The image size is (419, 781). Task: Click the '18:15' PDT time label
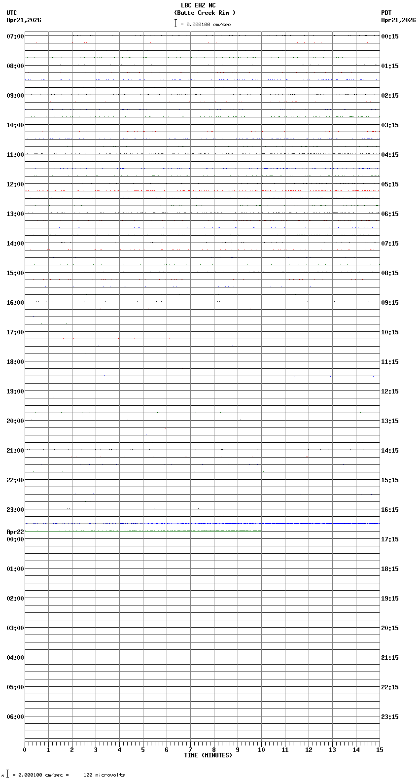[390, 569]
